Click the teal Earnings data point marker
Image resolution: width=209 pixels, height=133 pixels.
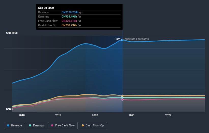(122, 97)
